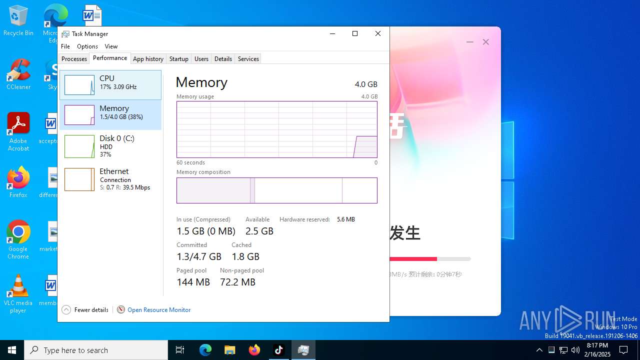Click the Task Manager taskbar button

303,350
